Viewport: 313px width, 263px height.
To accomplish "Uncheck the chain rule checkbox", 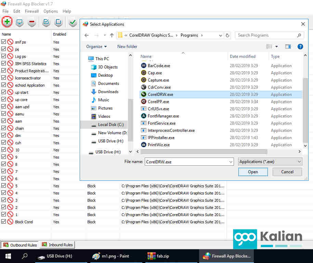I will 3,128.
